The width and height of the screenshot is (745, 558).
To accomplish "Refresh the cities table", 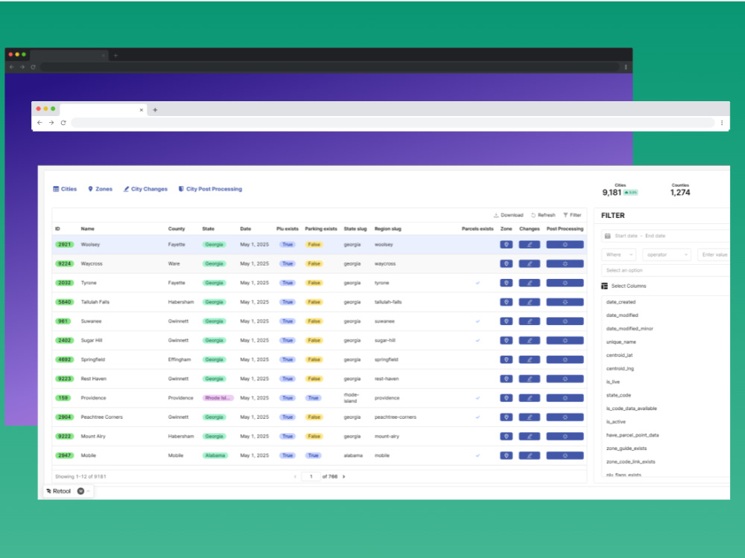I will coord(543,216).
